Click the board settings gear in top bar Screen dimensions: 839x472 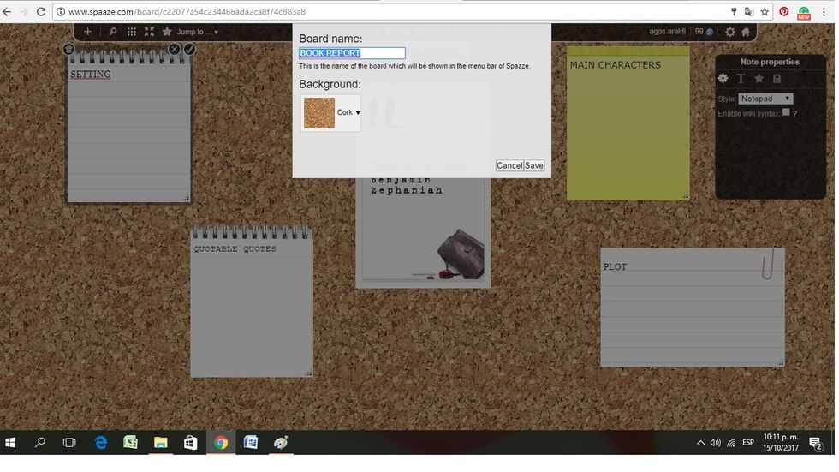click(x=729, y=32)
